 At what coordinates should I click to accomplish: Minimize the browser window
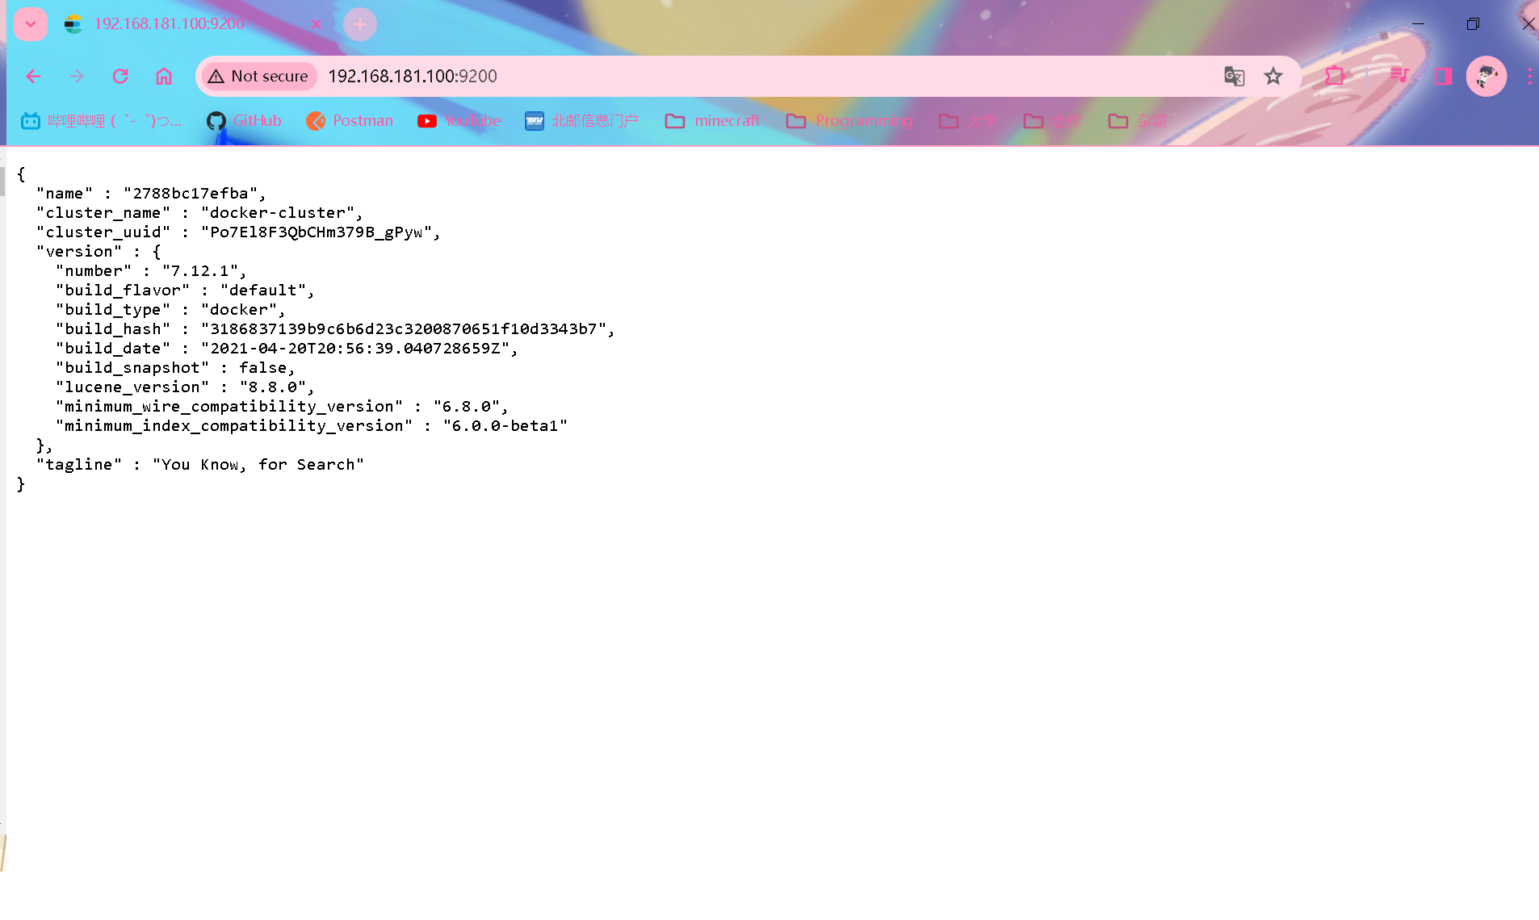(x=1418, y=24)
